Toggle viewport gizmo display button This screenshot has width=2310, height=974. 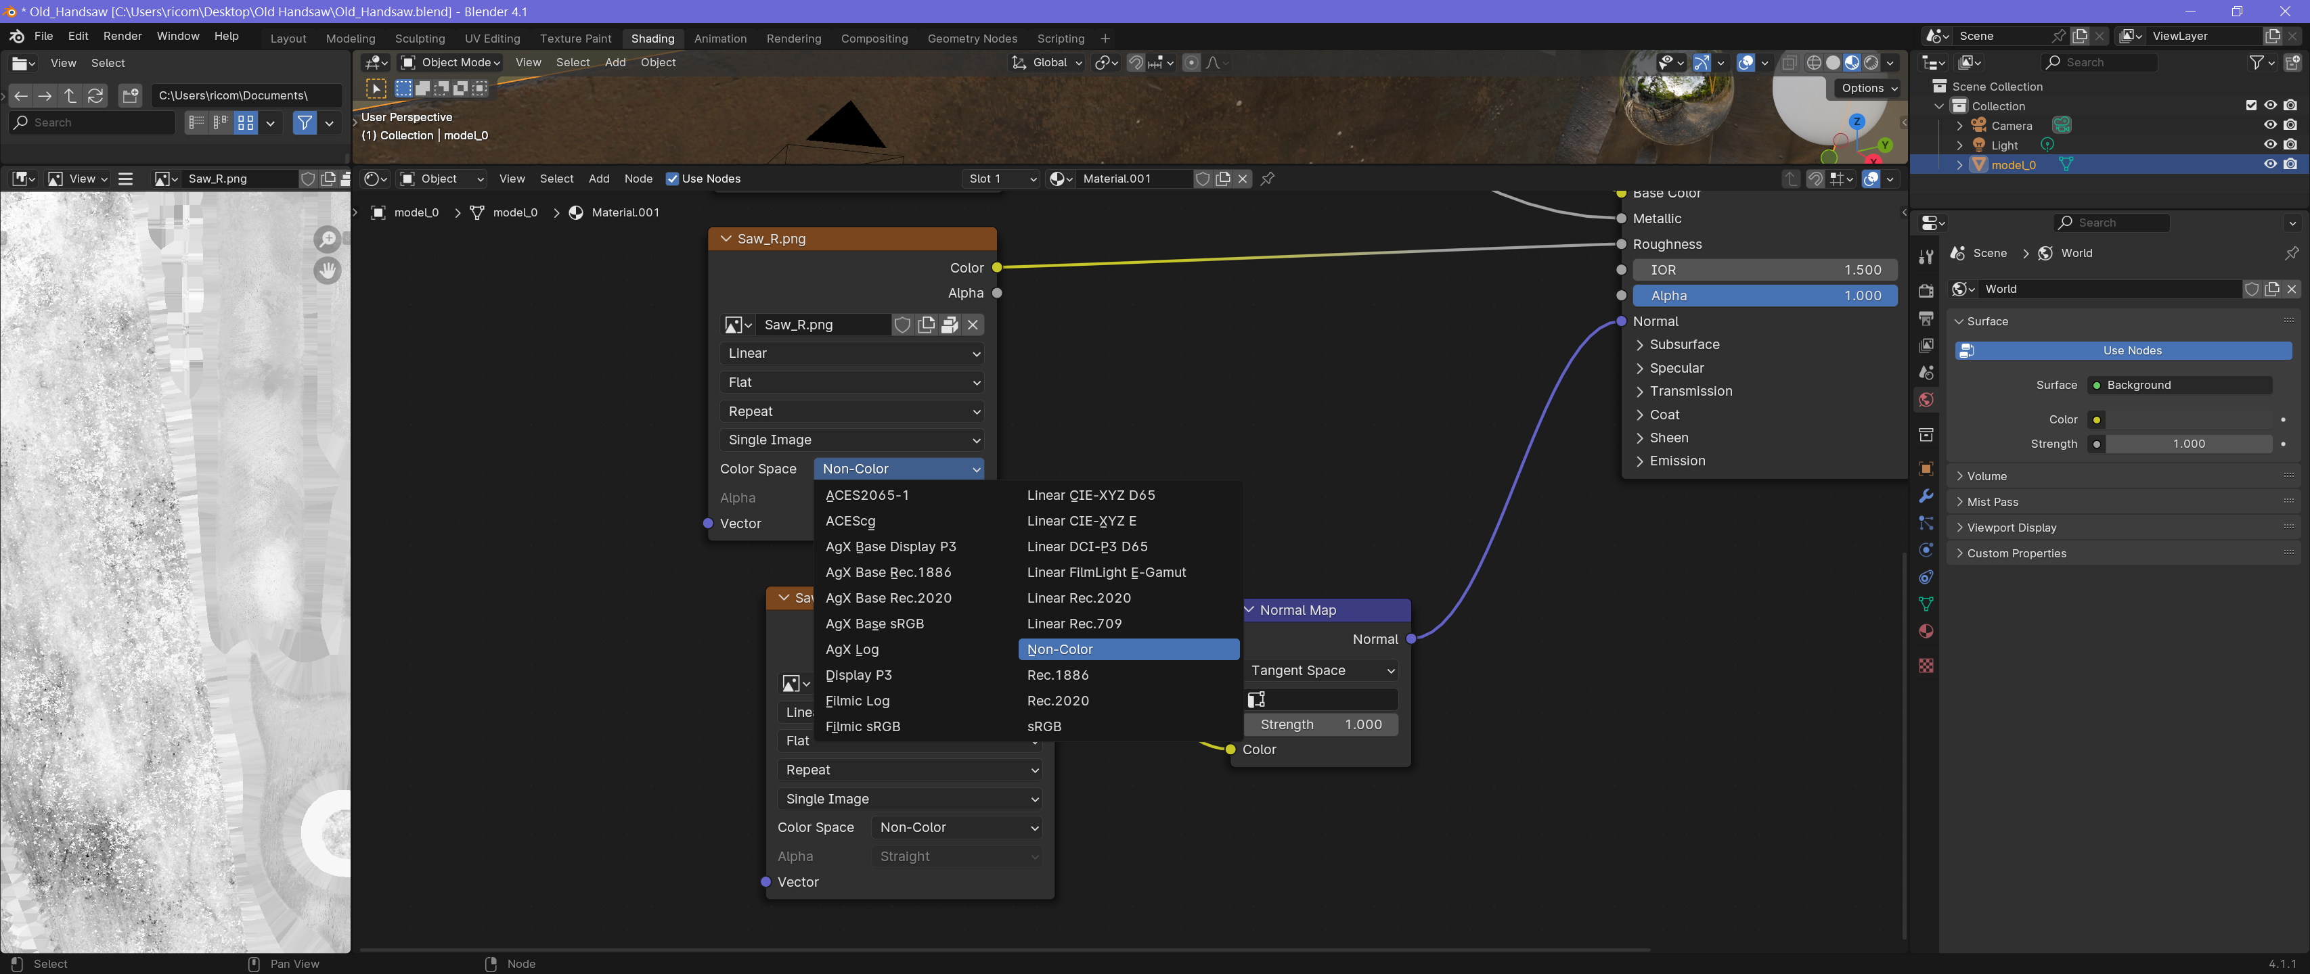click(1701, 63)
